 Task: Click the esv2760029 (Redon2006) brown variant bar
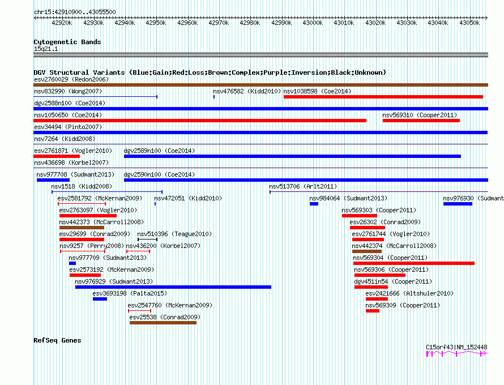tap(260, 85)
